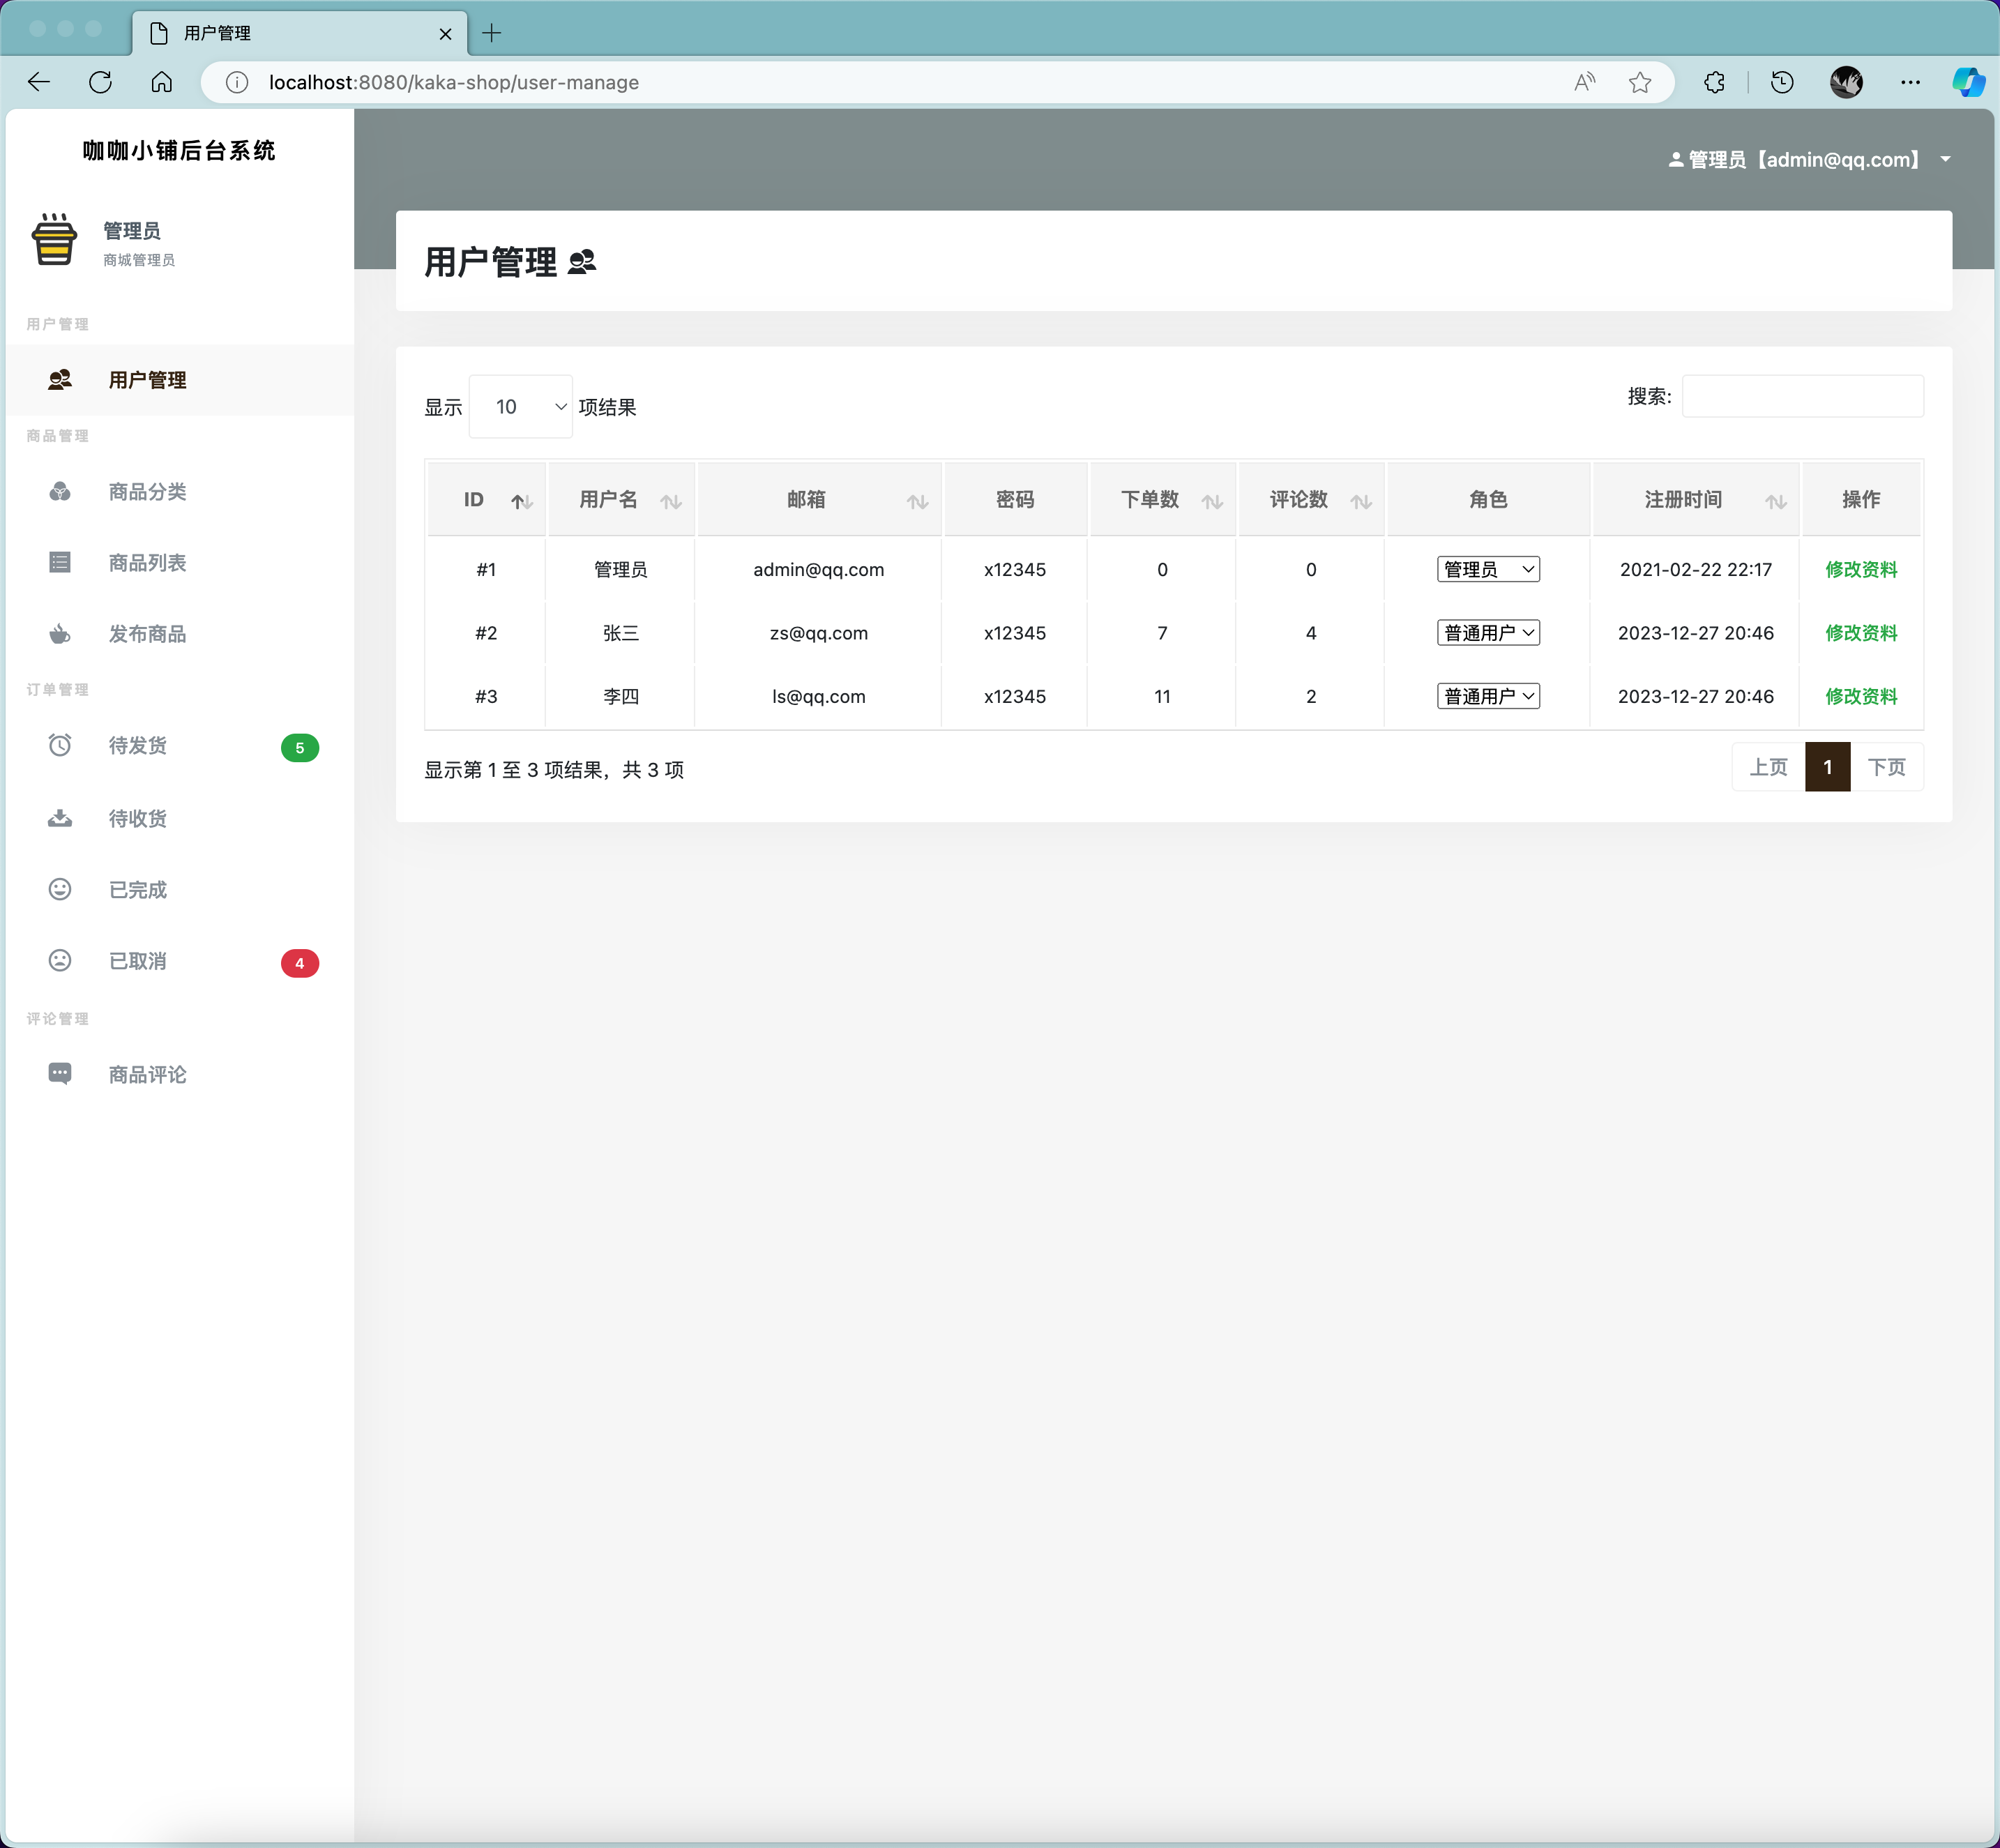This screenshot has width=2000, height=1848.
Task: Toggle sorting on 注册时间 column
Action: click(x=1775, y=501)
